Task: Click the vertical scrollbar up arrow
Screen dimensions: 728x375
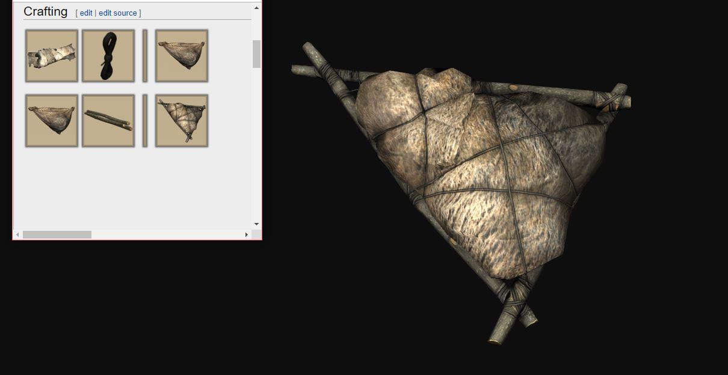Action: tap(256, 7)
